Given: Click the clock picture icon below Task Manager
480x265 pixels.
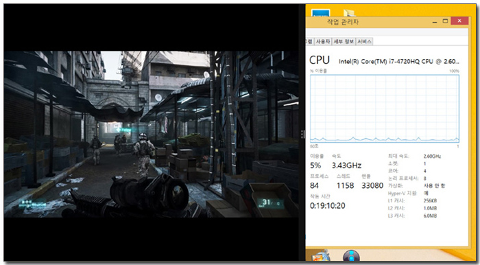Looking at the screenshot, I should (321, 255).
